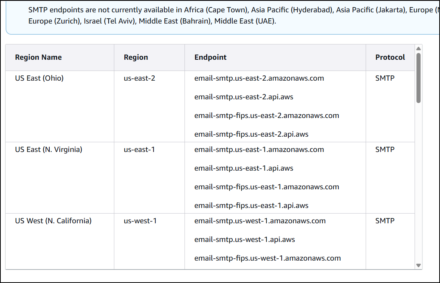Click the us-west-1 region code cell

[x=149, y=241]
